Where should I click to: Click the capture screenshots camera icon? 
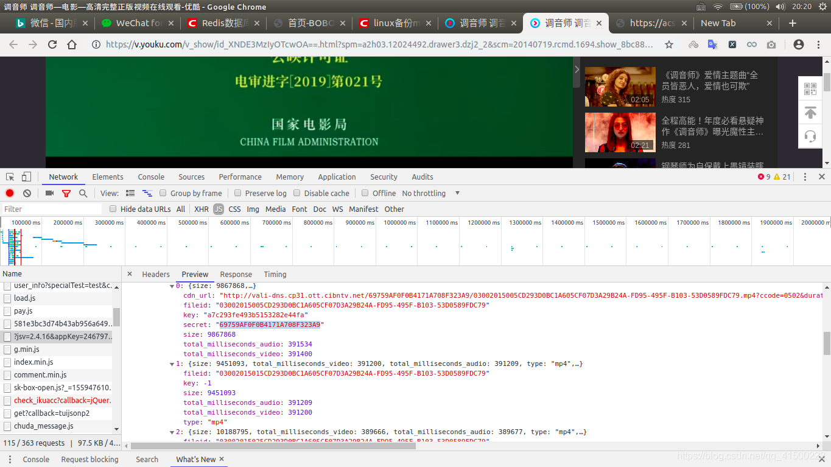(50, 193)
